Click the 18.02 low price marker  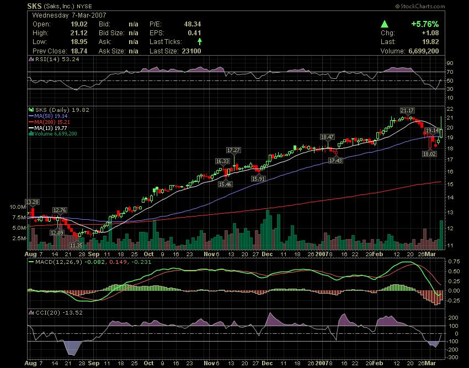(429, 154)
